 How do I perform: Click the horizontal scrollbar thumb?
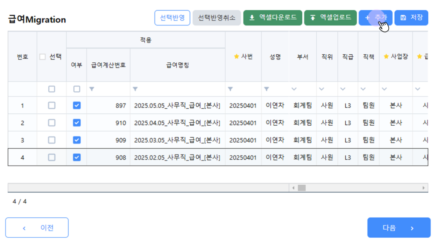coord(302,188)
